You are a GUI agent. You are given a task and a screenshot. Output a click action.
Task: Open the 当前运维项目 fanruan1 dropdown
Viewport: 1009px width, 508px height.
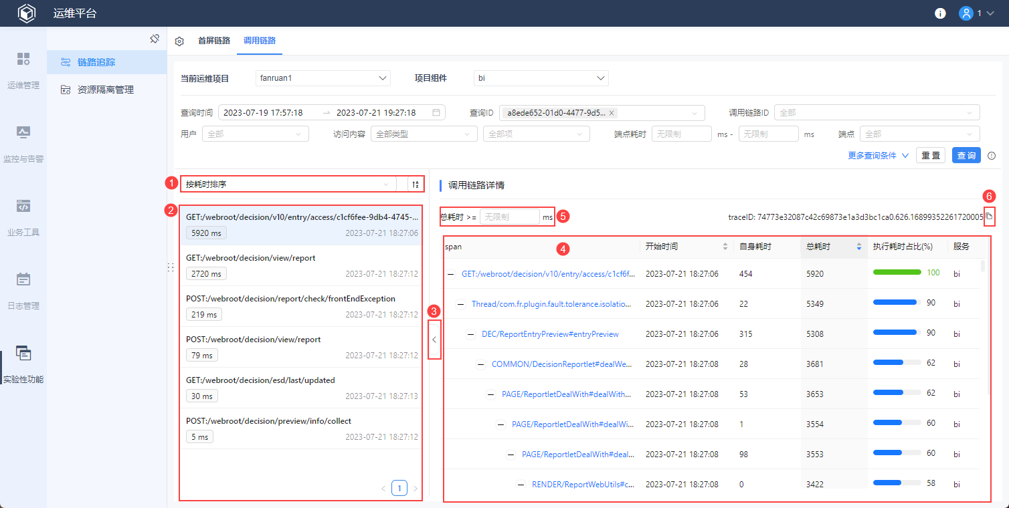(323, 78)
